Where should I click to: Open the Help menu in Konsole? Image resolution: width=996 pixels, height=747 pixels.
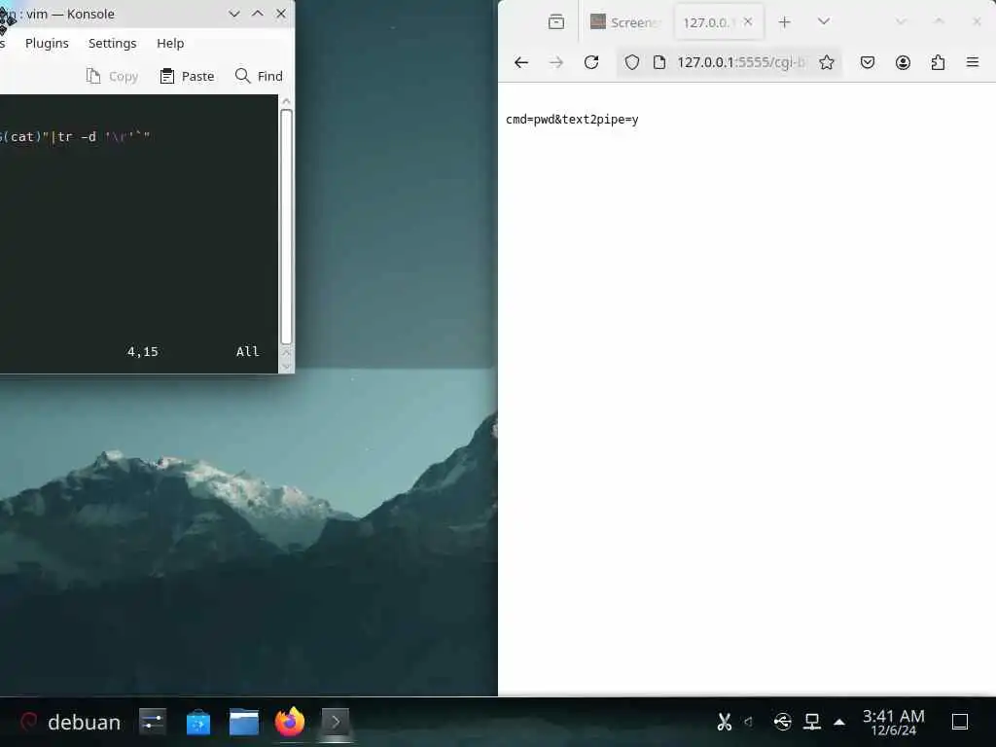[170, 43]
